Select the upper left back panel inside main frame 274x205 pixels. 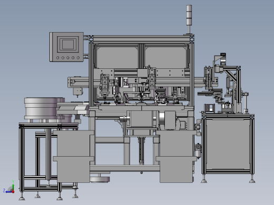coord(118,57)
